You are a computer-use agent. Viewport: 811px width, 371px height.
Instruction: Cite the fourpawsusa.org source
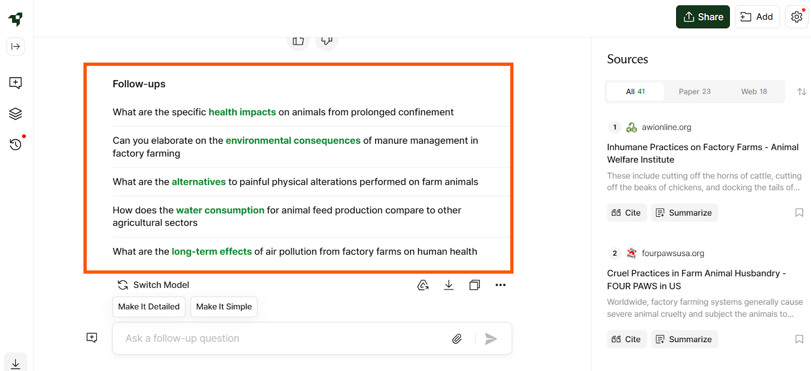(627, 339)
